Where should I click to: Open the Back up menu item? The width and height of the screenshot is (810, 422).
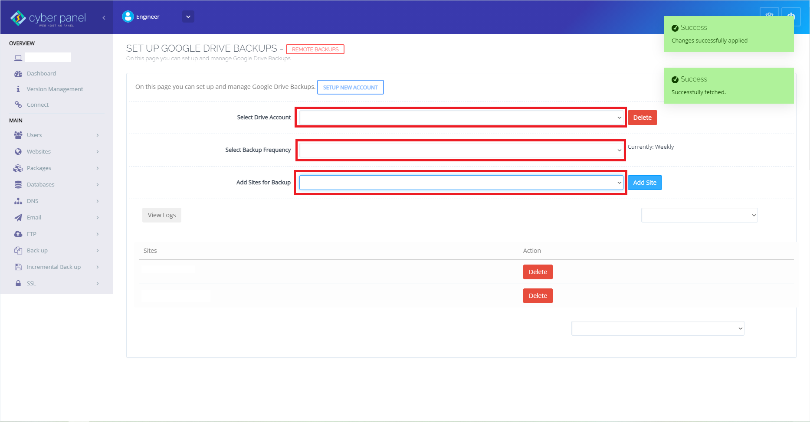37,250
